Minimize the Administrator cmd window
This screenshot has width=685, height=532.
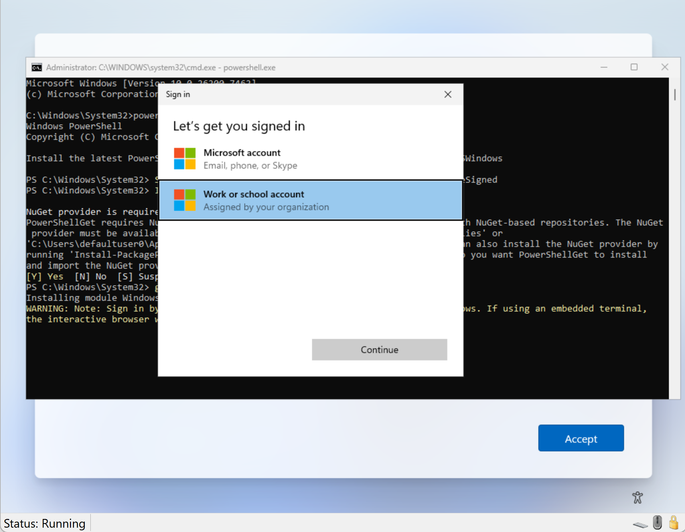[604, 67]
